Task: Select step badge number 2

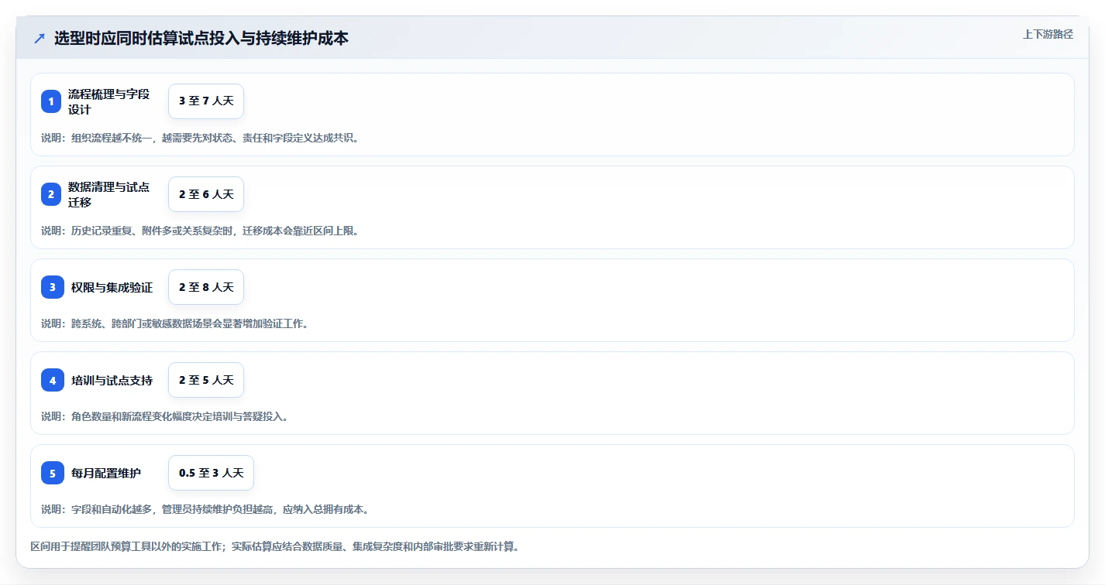Action: pyautogui.click(x=51, y=194)
